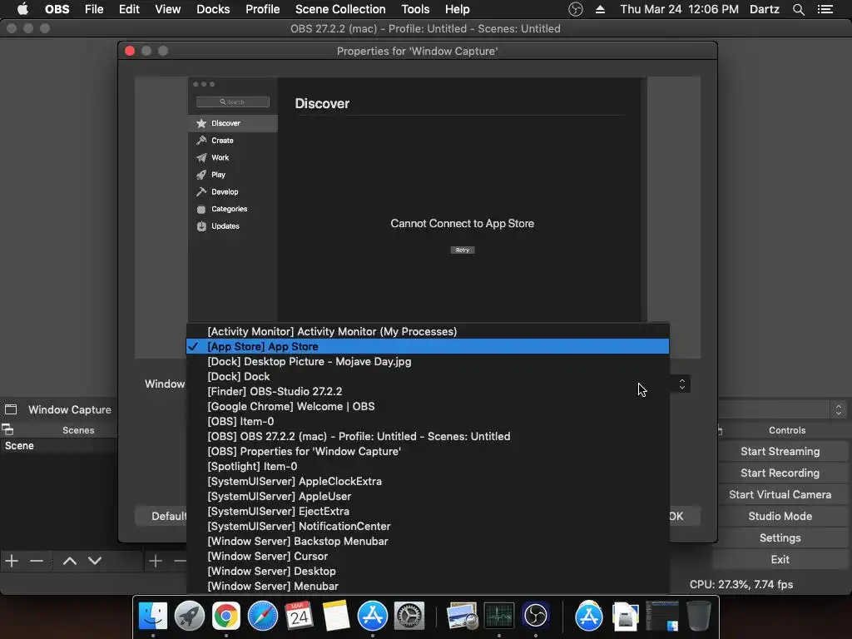Choose SystemUIServer AppleUser entry
852x639 pixels.
tap(428, 496)
